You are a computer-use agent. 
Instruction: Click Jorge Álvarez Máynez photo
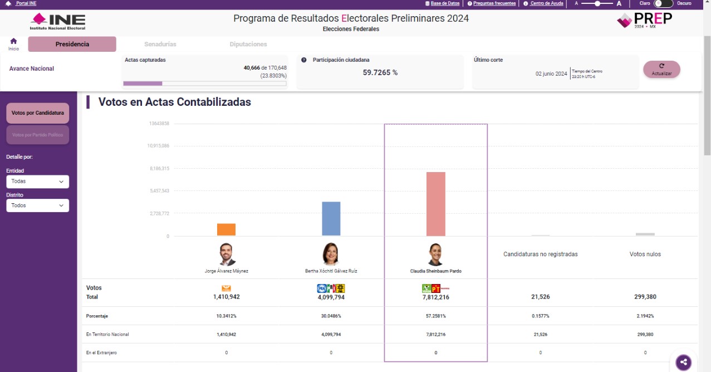coord(226,254)
